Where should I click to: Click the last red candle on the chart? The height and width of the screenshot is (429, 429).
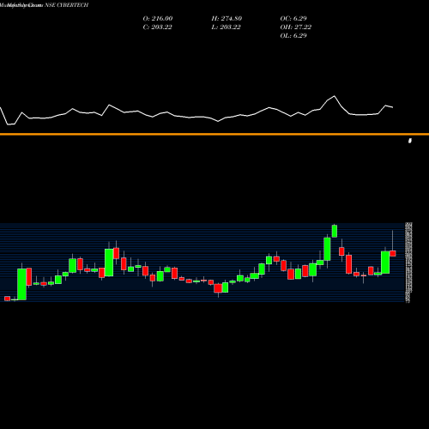tap(393, 253)
